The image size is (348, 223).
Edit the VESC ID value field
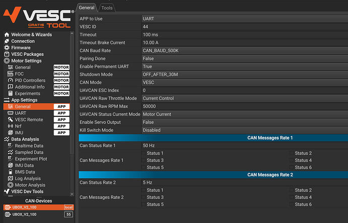[x=245, y=27]
